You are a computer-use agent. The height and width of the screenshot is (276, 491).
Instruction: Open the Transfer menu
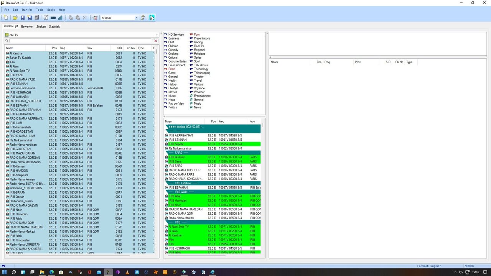pyautogui.click(x=27, y=10)
